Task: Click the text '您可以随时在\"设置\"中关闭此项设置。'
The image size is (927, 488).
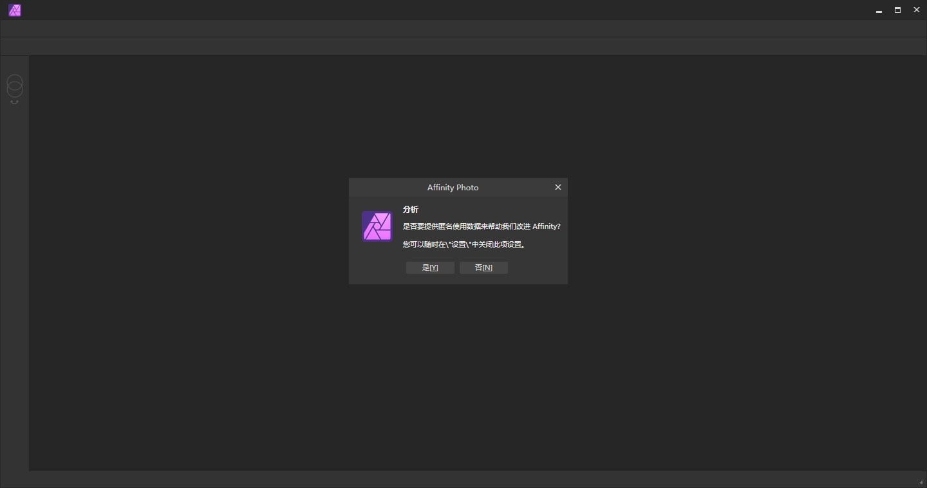Action: 465,244
